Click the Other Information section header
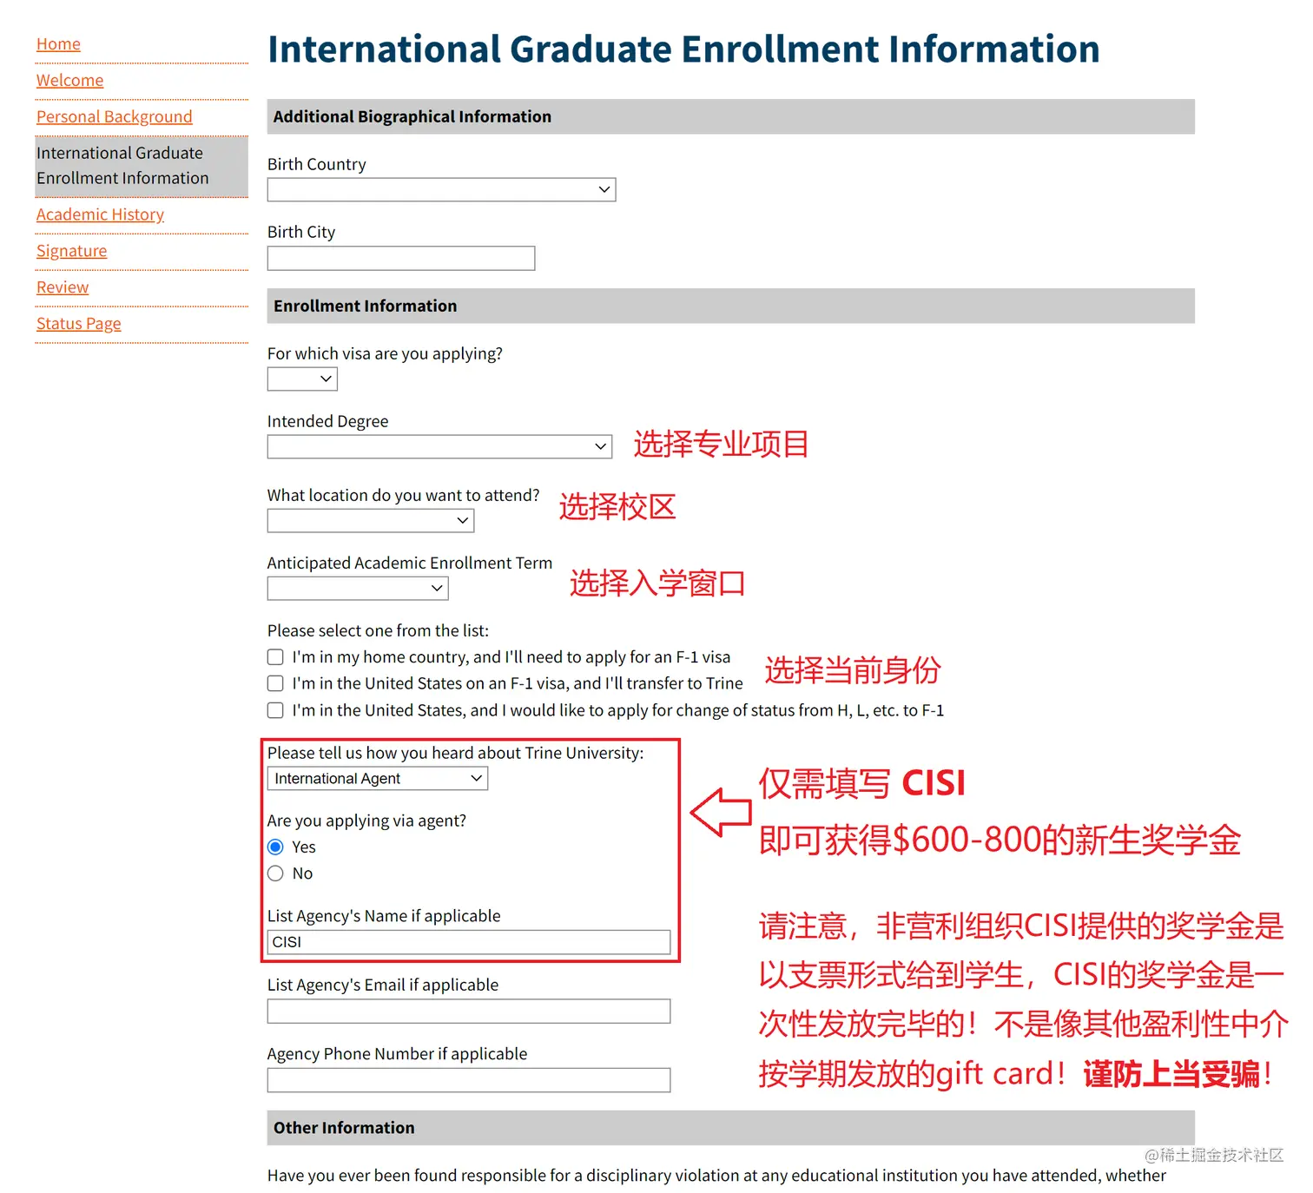 click(731, 1127)
